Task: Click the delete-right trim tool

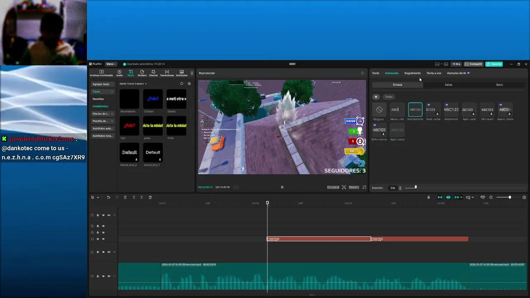Action: 142,197
